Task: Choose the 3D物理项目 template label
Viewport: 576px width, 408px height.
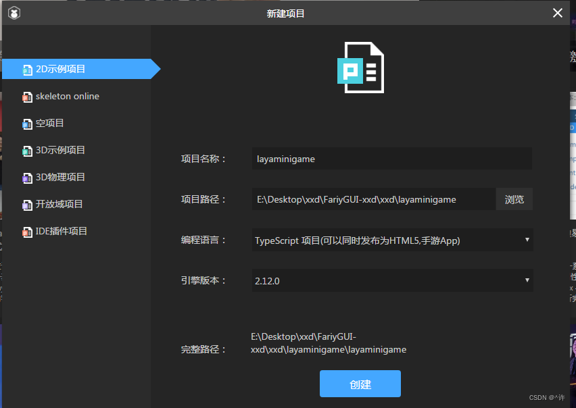Action: [x=60, y=177]
